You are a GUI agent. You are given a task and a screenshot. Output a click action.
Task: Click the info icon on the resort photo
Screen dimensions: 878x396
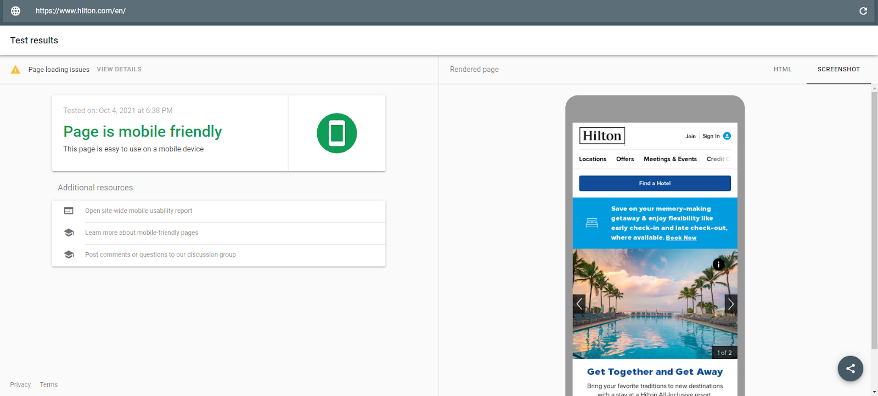click(718, 264)
